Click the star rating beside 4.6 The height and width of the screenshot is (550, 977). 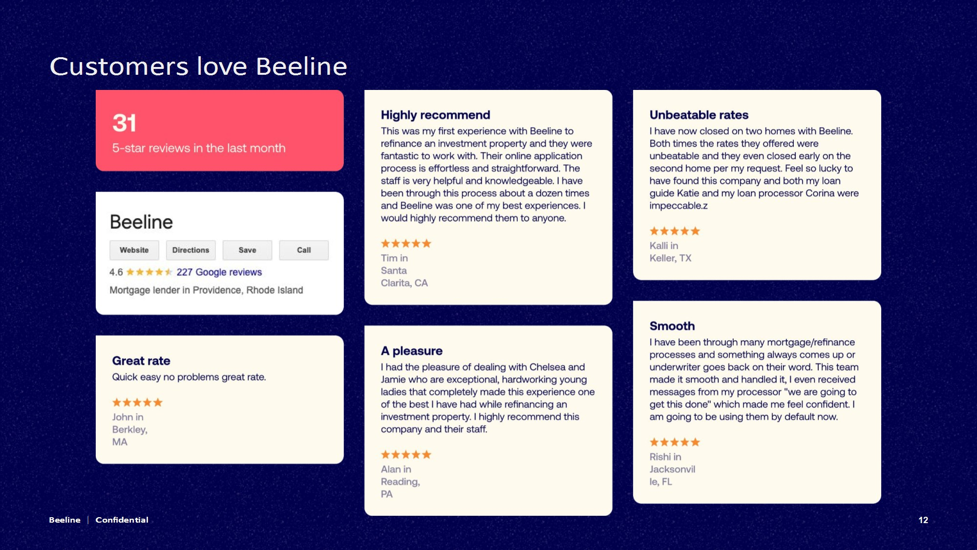149,272
